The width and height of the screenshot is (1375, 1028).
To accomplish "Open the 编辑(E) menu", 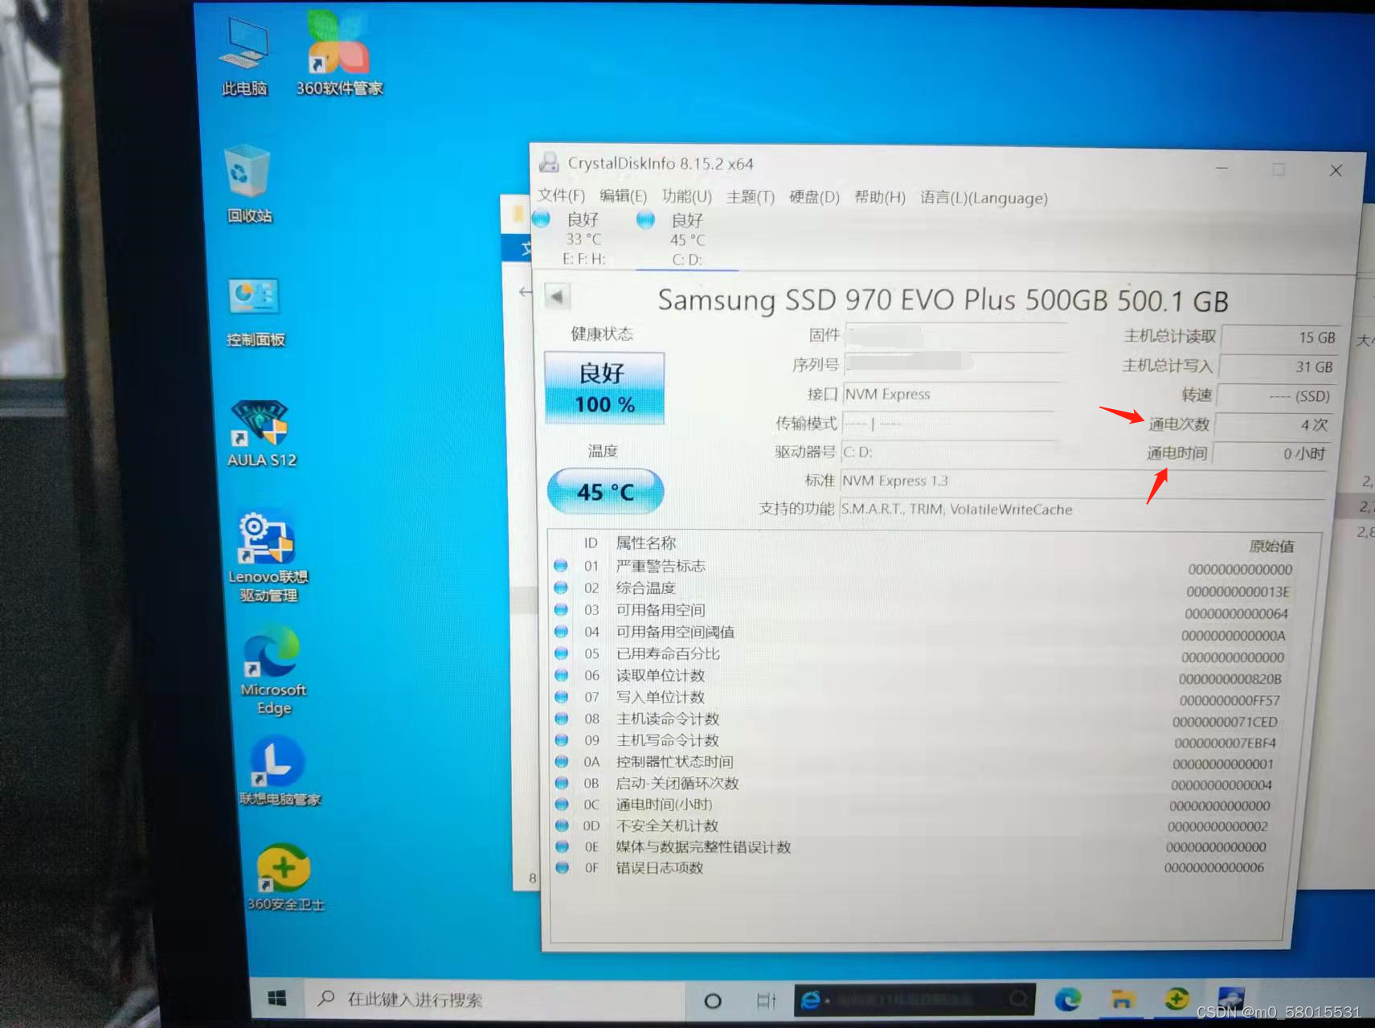I will [624, 196].
